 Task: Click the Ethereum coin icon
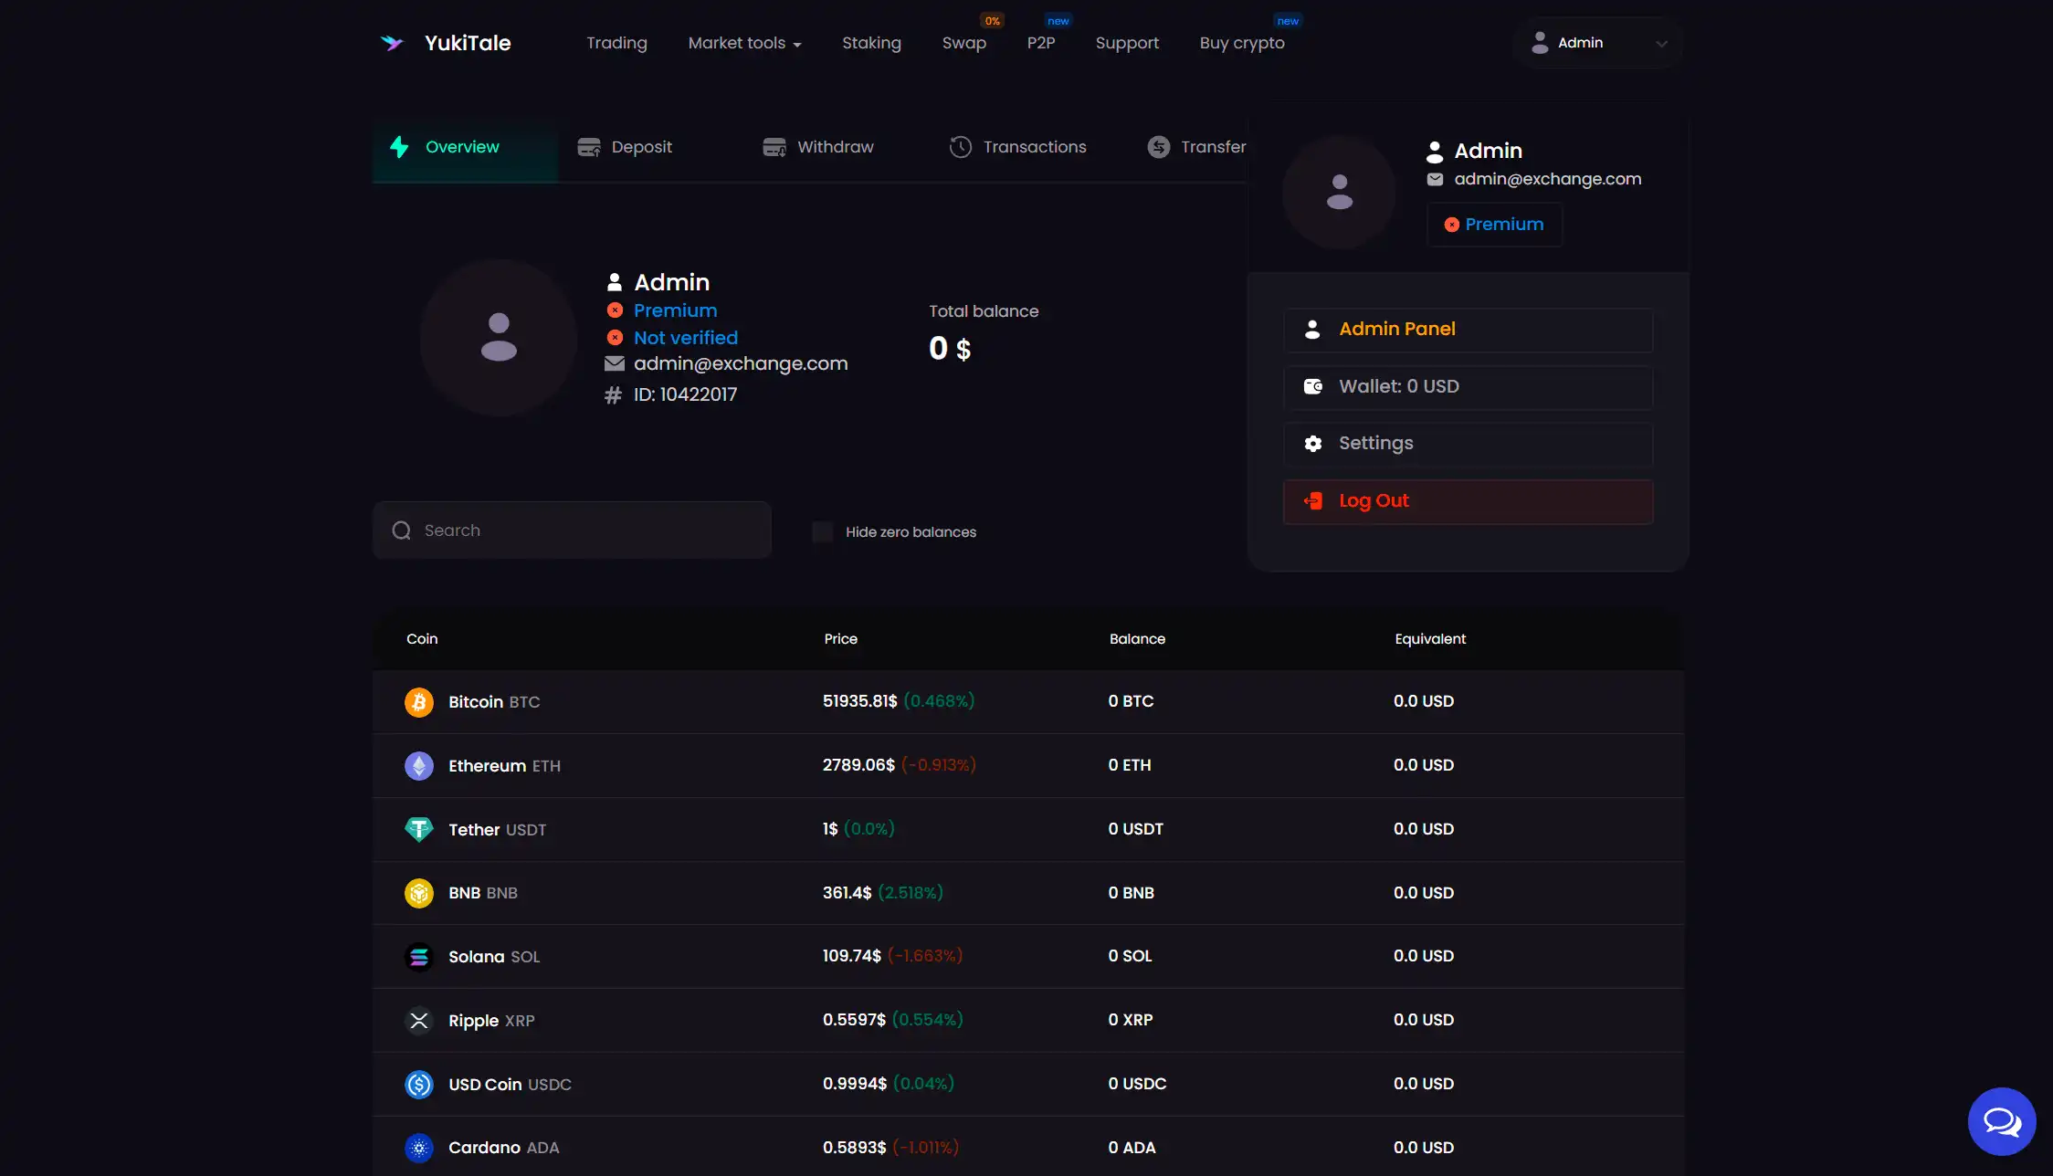tap(419, 766)
